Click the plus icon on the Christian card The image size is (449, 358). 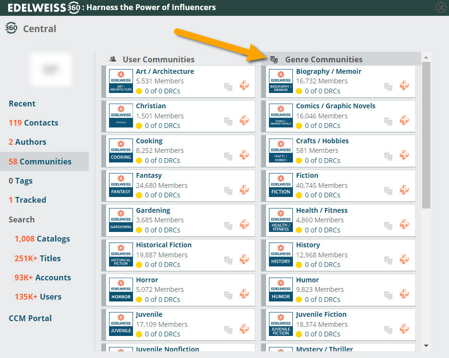[244, 120]
